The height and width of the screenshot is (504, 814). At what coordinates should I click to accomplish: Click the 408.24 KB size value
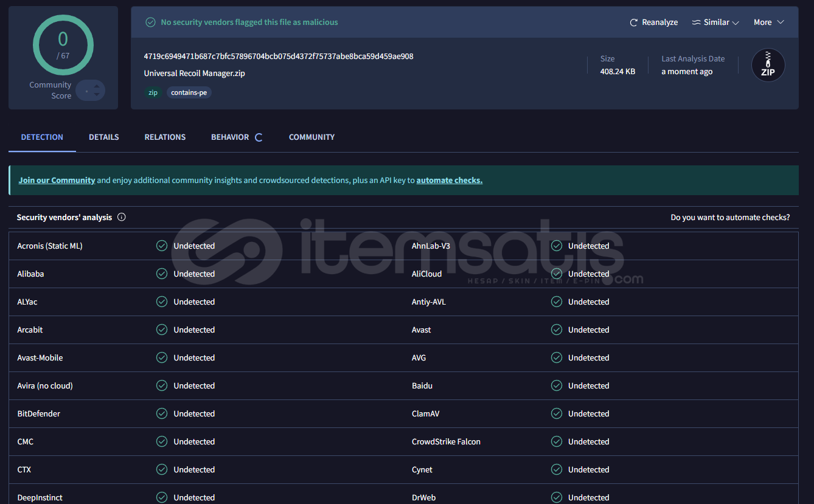coord(617,72)
